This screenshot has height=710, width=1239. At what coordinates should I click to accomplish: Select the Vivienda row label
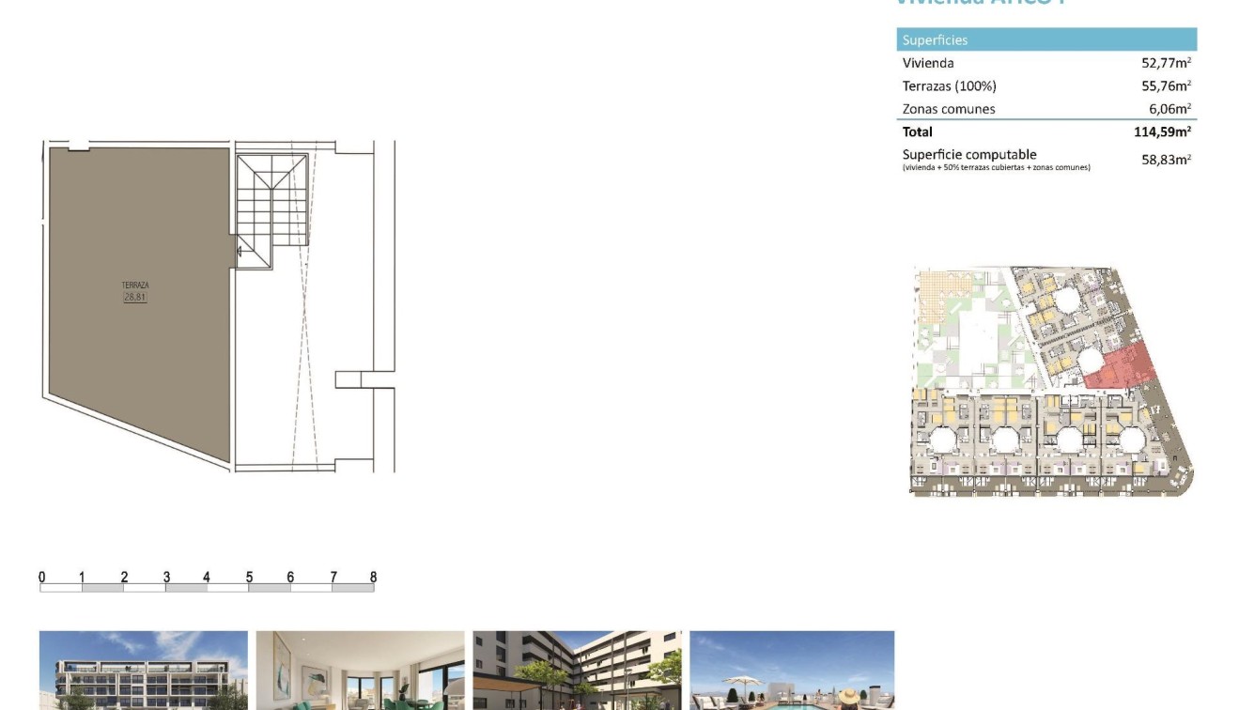pos(928,63)
